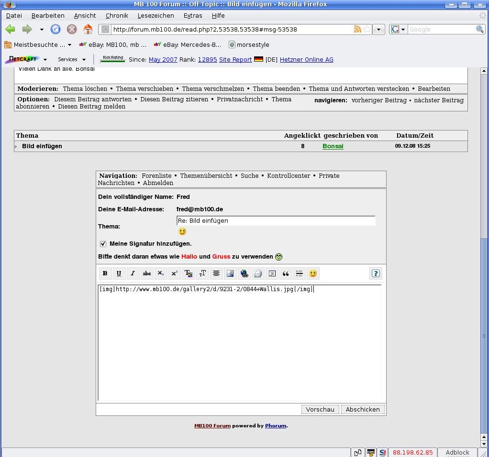Click the Firefox home button
The width and height of the screenshot is (489, 457).
[x=88, y=29]
